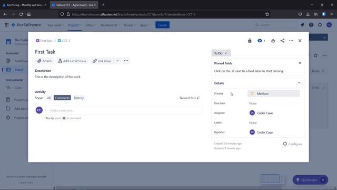The image size is (337, 190).
Task: Click Add shortcut icon in sidebar
Action: 8,109
